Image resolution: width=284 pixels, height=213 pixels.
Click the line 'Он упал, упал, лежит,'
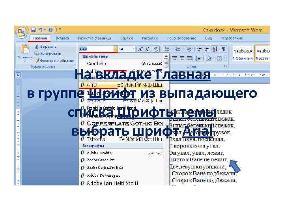(196, 153)
